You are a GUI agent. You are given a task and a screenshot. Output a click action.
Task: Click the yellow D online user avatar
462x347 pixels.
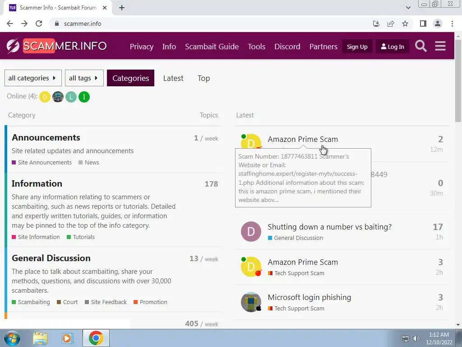[x=45, y=97]
